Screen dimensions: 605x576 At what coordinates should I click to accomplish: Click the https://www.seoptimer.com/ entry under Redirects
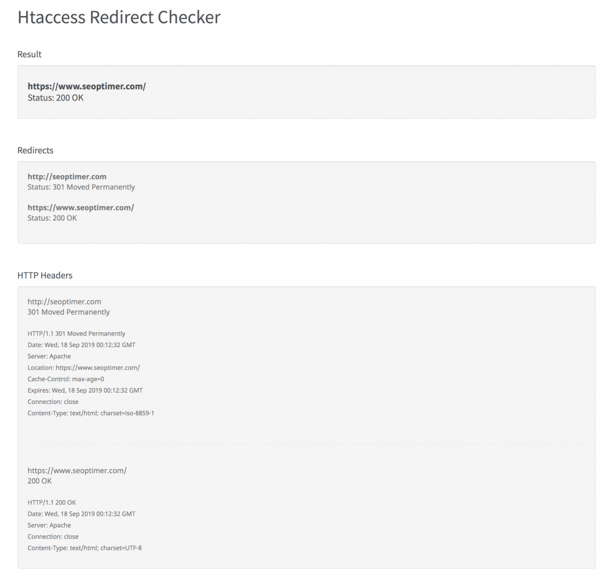[x=80, y=208]
